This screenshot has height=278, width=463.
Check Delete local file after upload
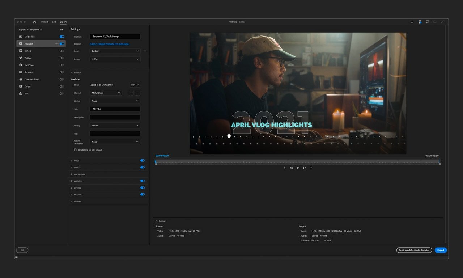[x=75, y=150]
